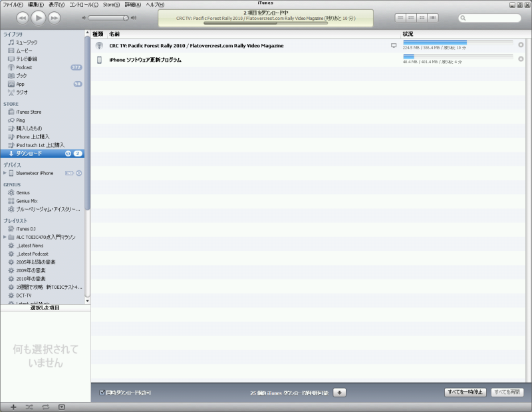Expand the ALC TOEIC470点入門マラソン folder
532x412 pixels.
(5, 237)
